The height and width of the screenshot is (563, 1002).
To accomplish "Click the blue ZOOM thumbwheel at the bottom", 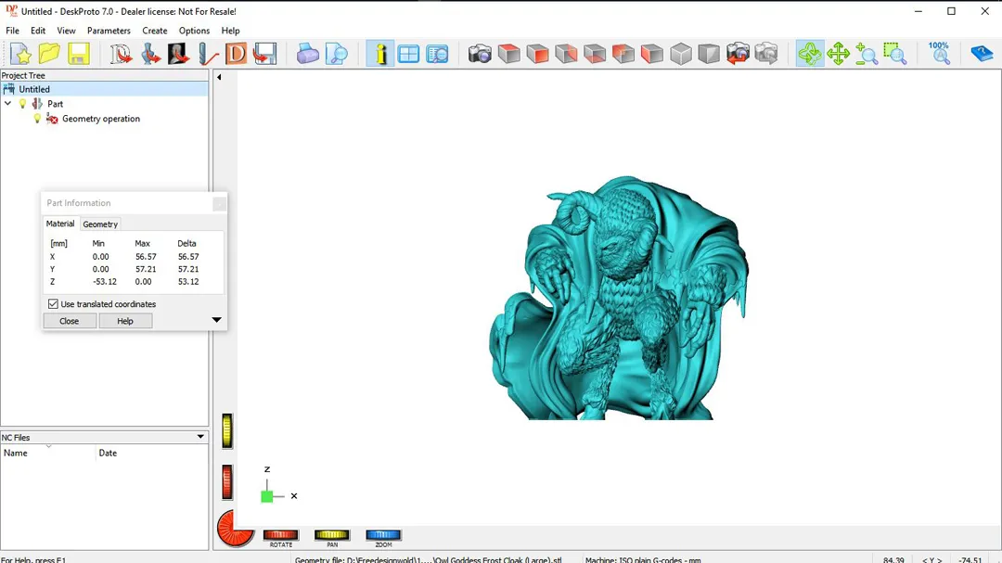I will [383, 535].
